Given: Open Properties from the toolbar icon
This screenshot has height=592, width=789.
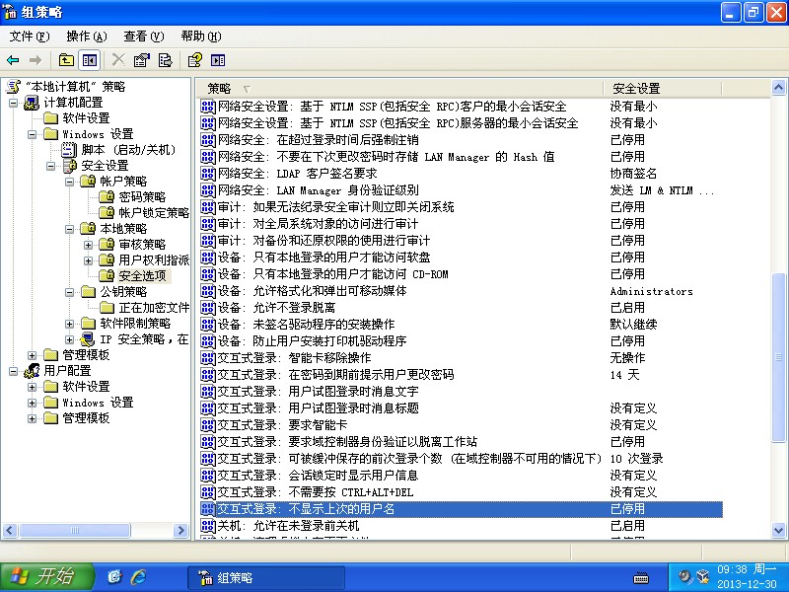Looking at the screenshot, I should point(142,60).
